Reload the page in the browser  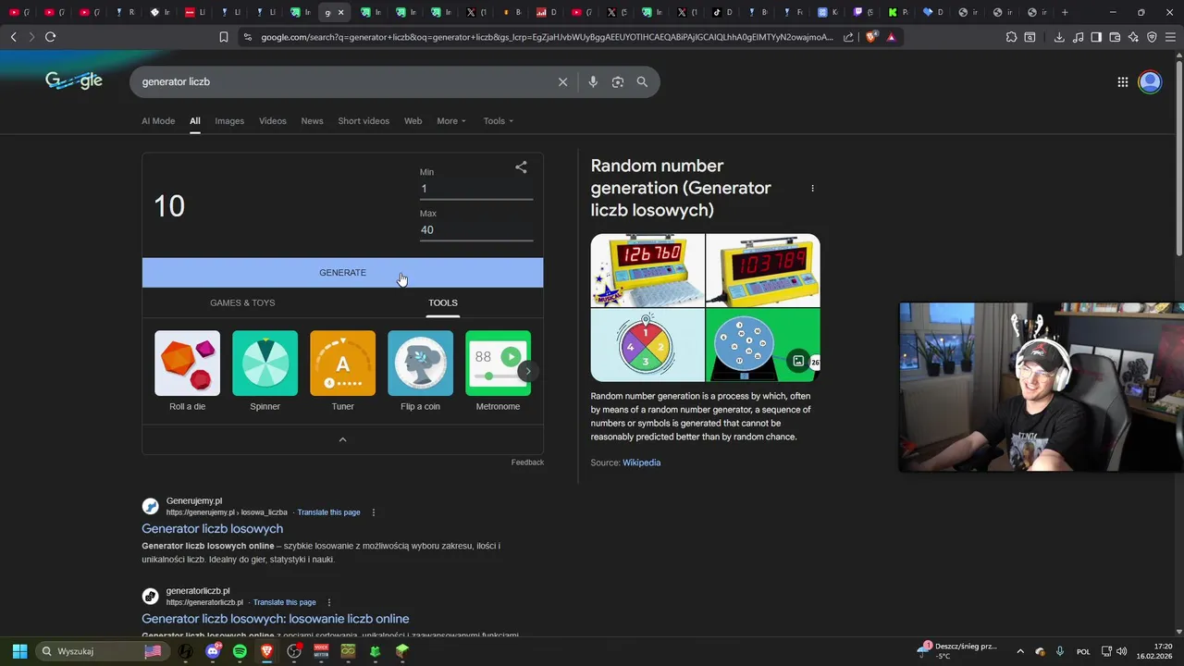click(50, 37)
